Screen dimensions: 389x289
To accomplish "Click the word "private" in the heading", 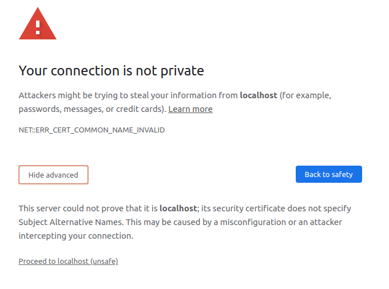I will click(x=182, y=71).
